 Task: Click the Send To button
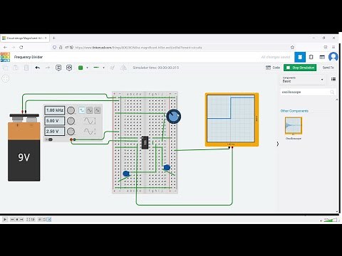coord(328,68)
